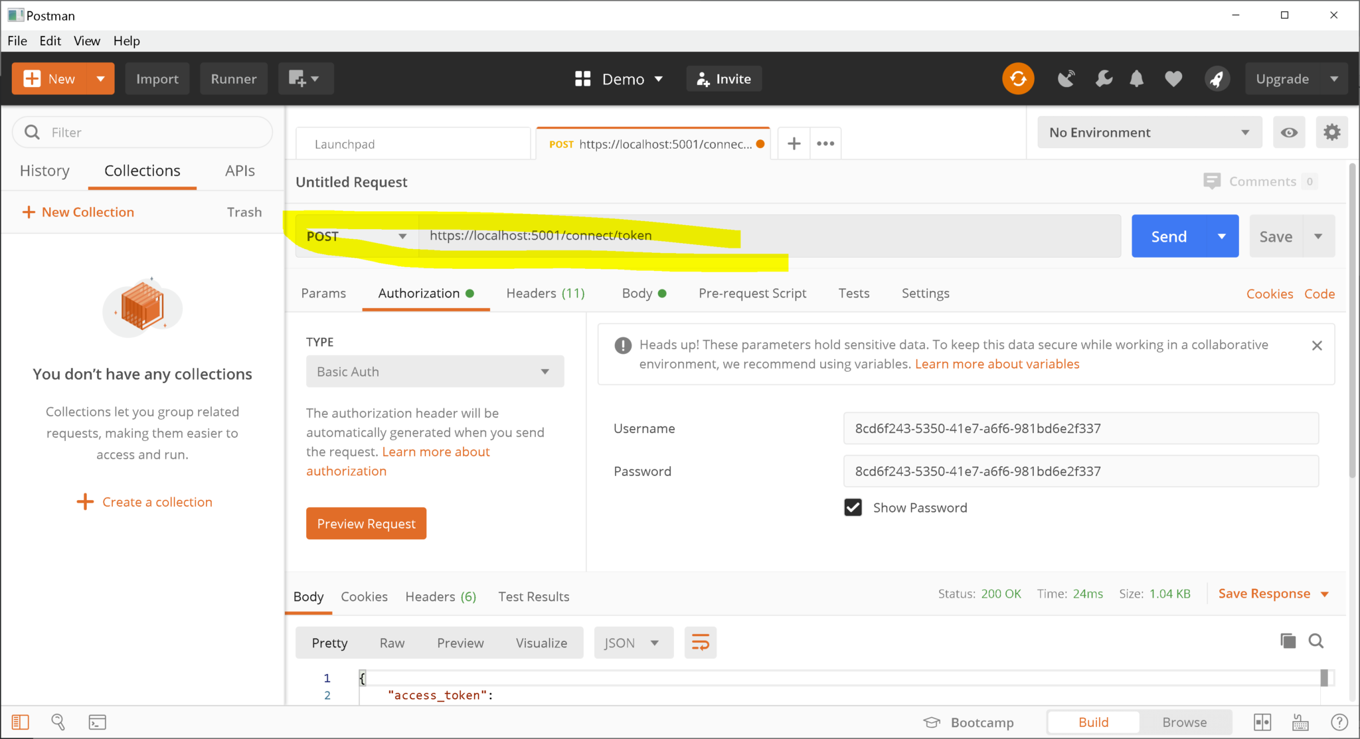Open the Edit menu
This screenshot has width=1360, height=739.
point(50,41)
